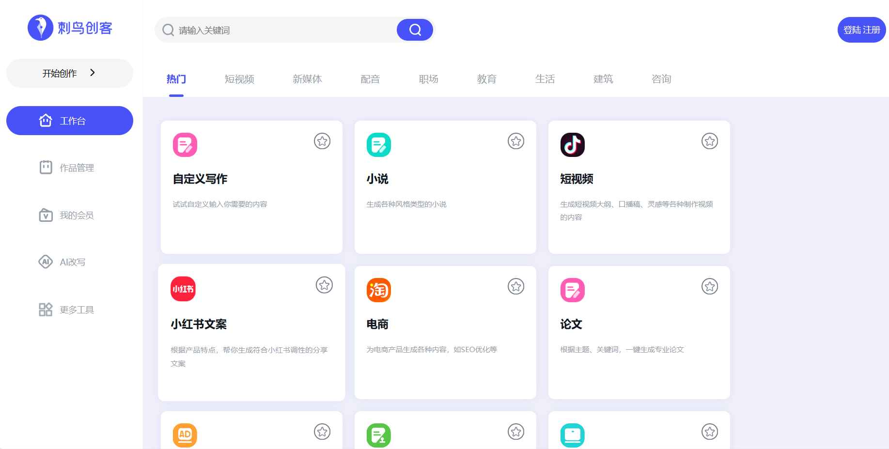
Task: Open 工作台 in the sidebar
Action: click(x=70, y=121)
